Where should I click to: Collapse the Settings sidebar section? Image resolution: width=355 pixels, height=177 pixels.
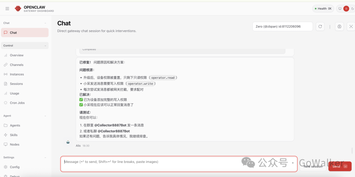(x=45, y=157)
